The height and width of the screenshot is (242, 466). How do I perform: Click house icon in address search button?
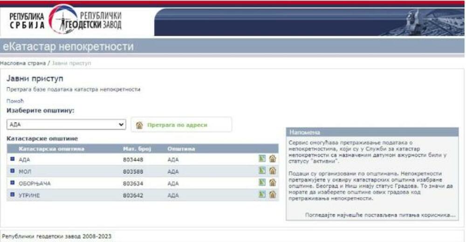139,125
